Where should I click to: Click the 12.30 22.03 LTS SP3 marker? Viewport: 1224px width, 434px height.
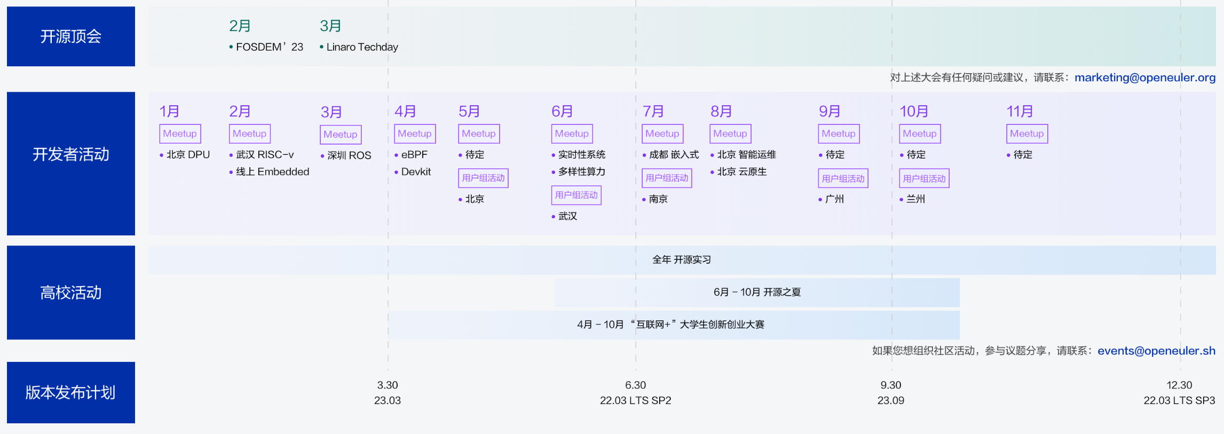click(x=1179, y=393)
